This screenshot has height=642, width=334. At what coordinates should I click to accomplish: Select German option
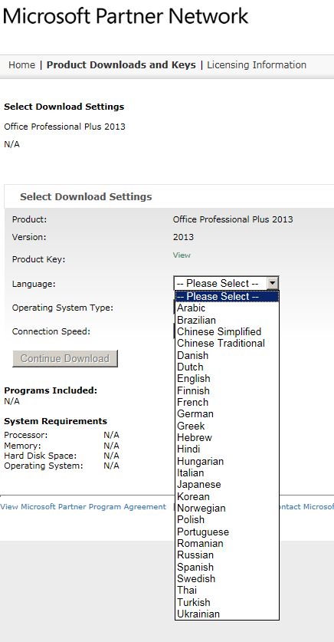pos(227,414)
